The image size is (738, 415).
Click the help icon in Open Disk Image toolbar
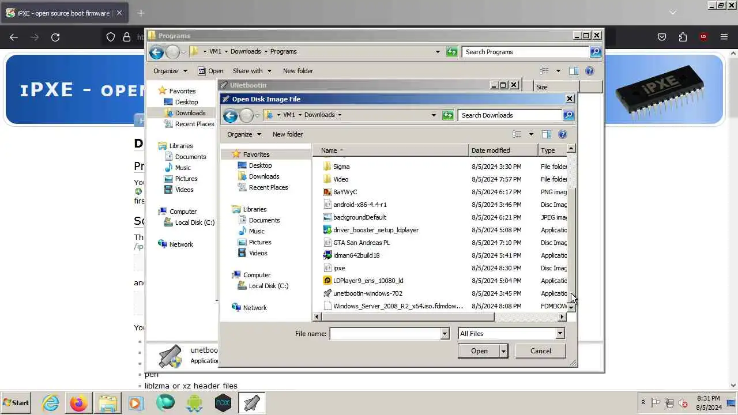(563, 134)
